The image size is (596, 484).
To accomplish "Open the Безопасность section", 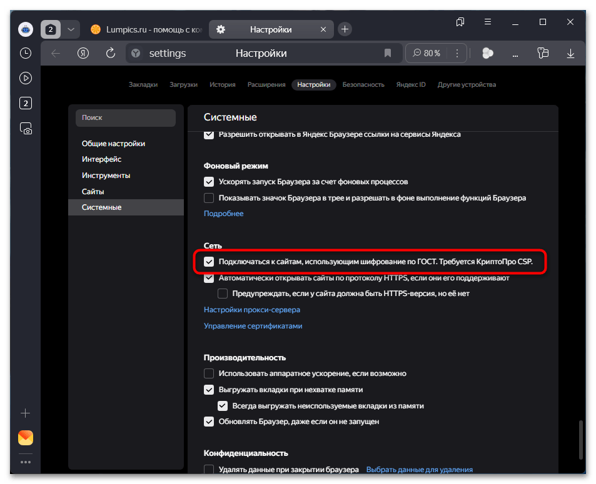I will [x=363, y=85].
